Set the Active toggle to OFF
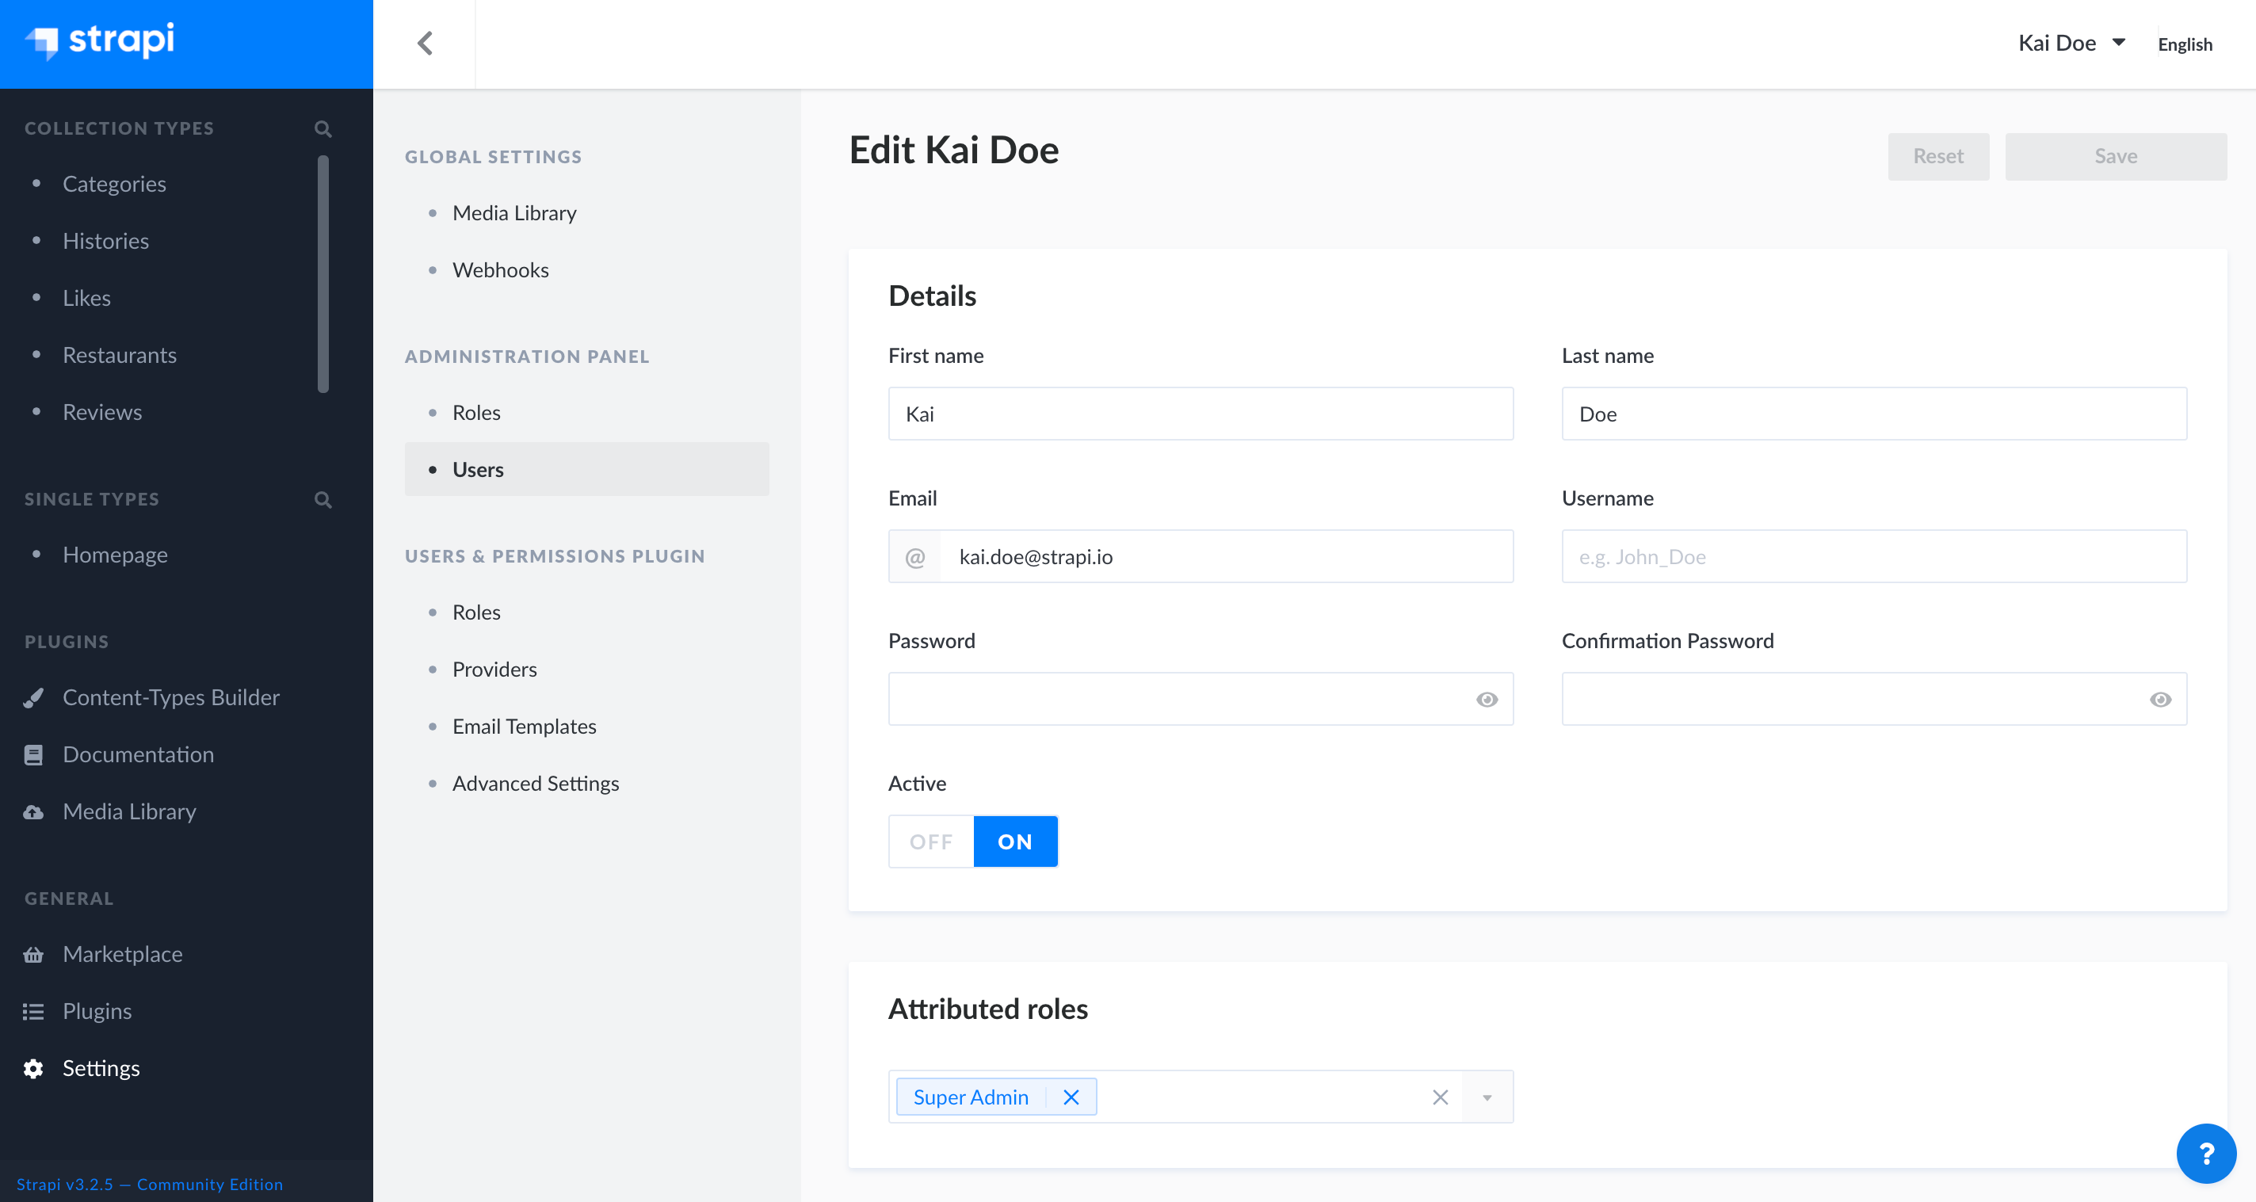The width and height of the screenshot is (2256, 1202). [x=931, y=841]
